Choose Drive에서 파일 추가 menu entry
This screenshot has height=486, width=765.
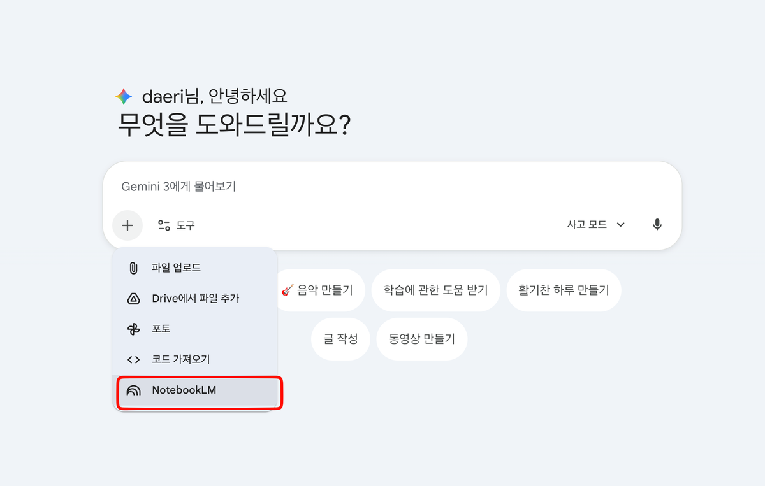[x=193, y=298]
